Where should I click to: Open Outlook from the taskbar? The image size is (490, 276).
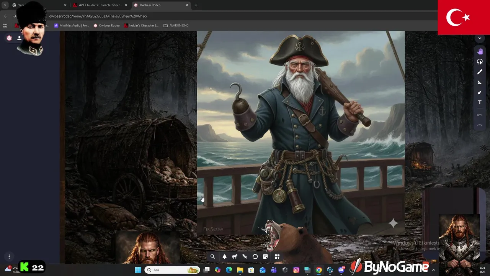click(263, 270)
